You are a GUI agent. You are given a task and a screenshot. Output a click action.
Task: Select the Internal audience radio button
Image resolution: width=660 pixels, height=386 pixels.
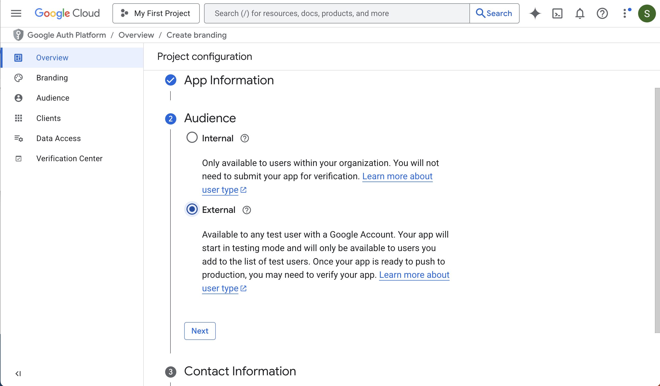tap(192, 137)
